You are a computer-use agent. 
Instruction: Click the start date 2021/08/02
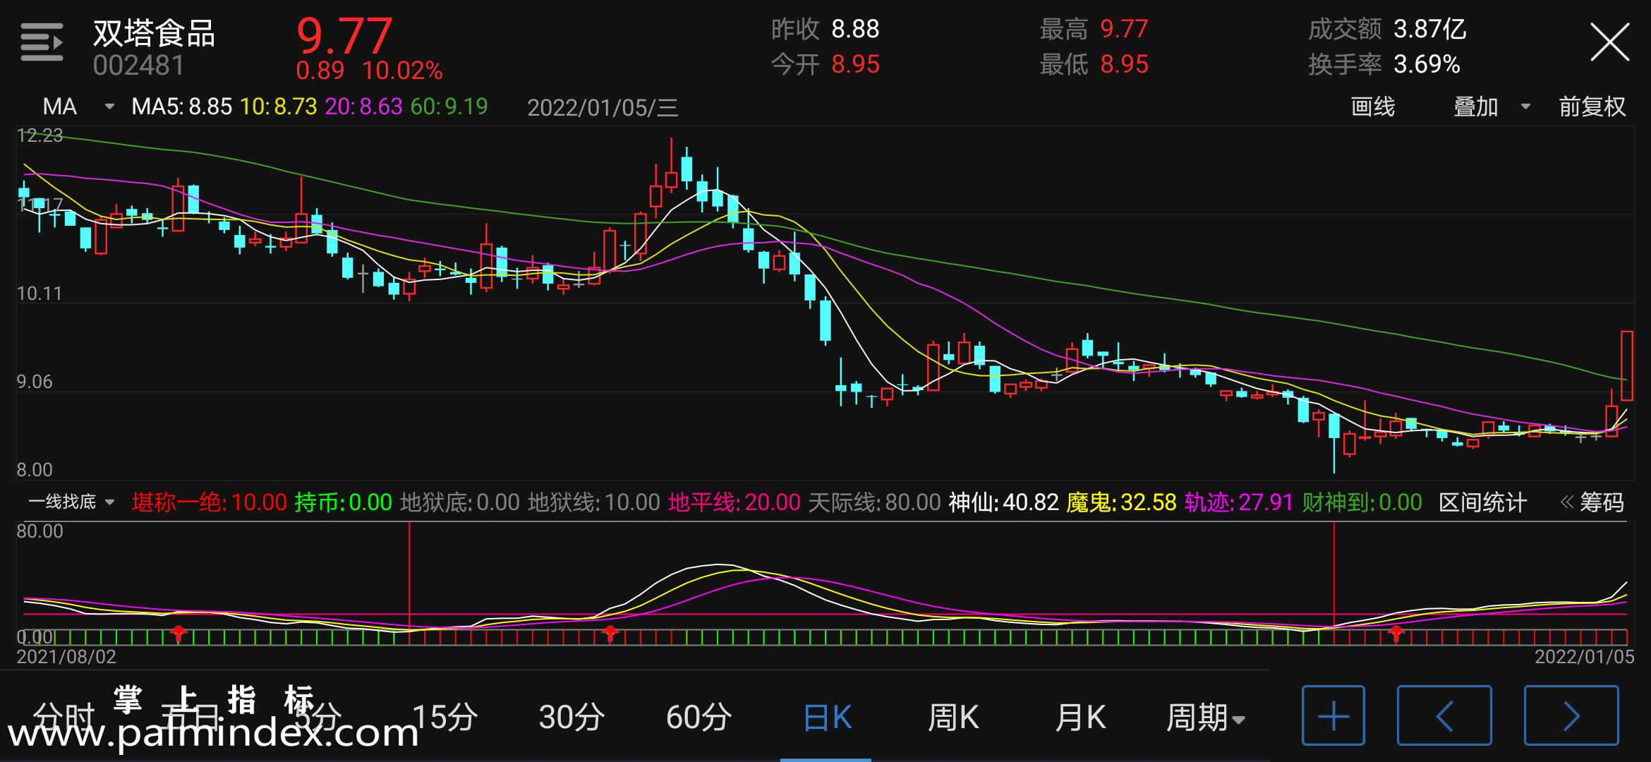pos(66,657)
